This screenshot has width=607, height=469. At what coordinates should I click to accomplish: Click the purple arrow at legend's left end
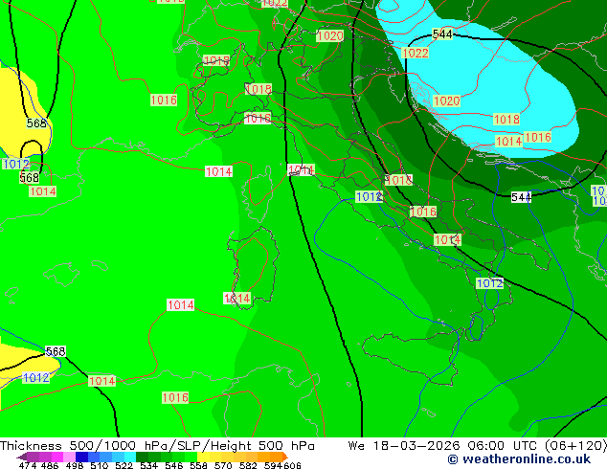point(21,457)
